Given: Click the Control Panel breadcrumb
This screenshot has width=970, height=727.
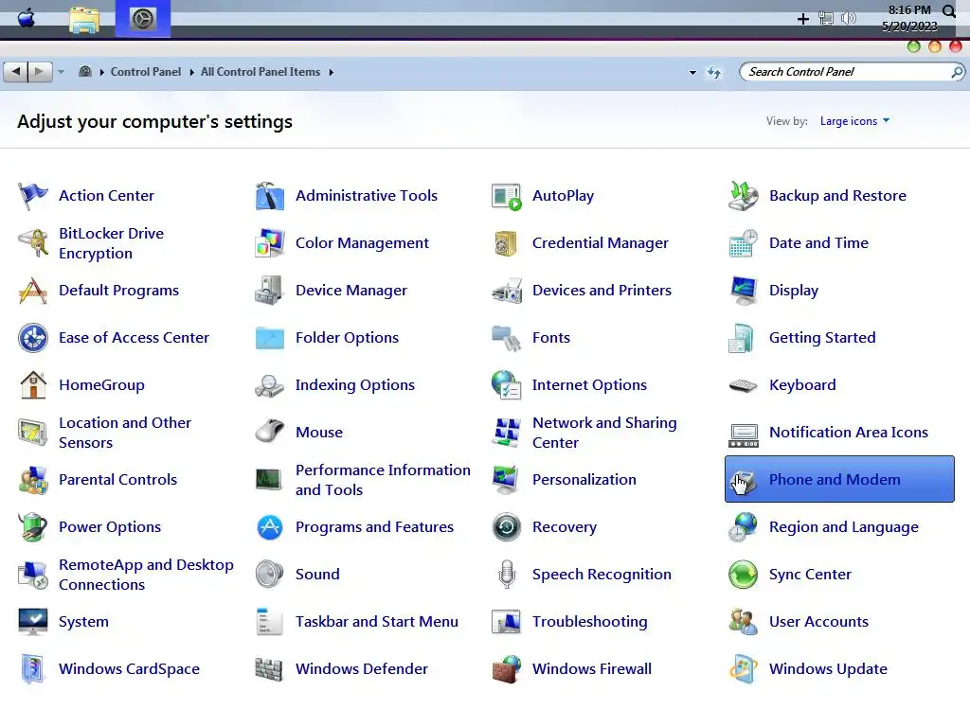Looking at the screenshot, I should click(145, 72).
